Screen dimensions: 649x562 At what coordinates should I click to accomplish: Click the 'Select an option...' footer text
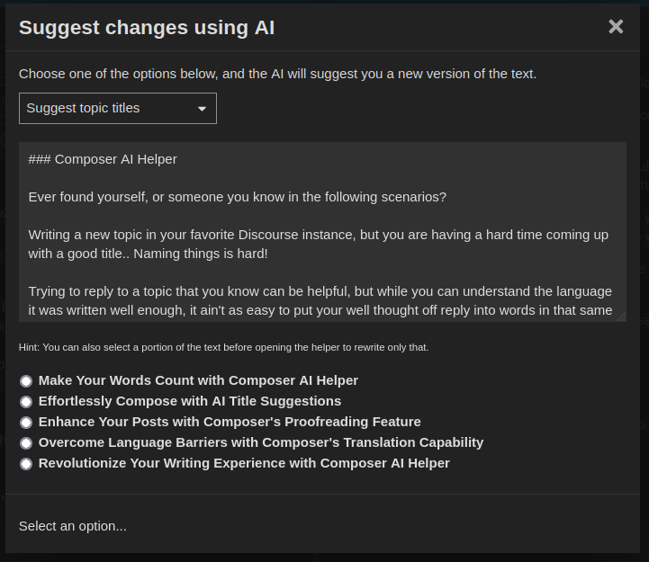click(72, 526)
